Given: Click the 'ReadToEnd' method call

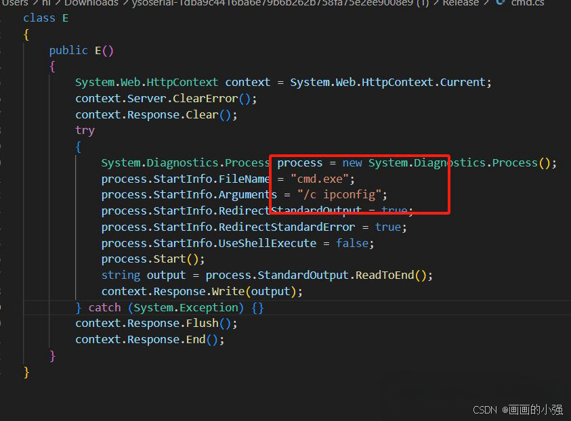Looking at the screenshot, I should tap(385, 275).
